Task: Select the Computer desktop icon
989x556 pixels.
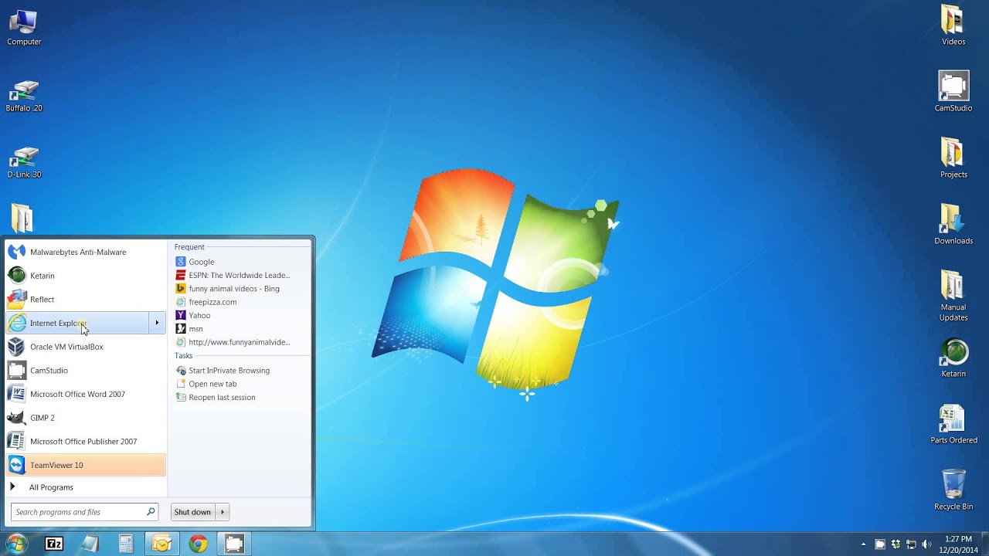Action: (x=24, y=28)
